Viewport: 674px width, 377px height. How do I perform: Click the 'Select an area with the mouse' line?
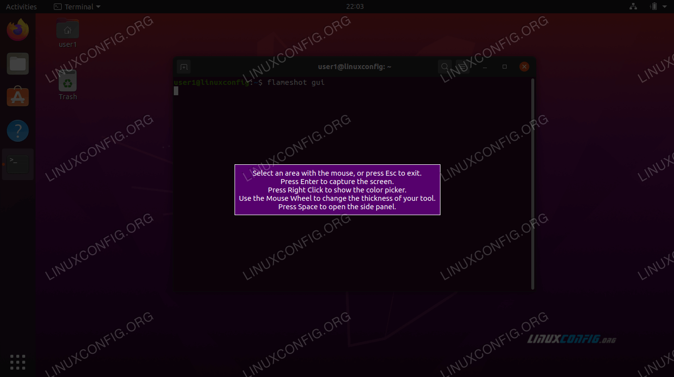pos(337,173)
